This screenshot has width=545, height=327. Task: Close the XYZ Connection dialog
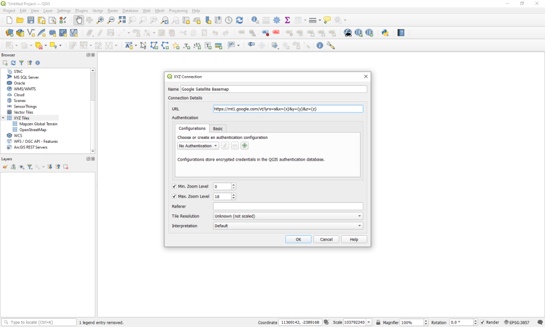coord(366,76)
